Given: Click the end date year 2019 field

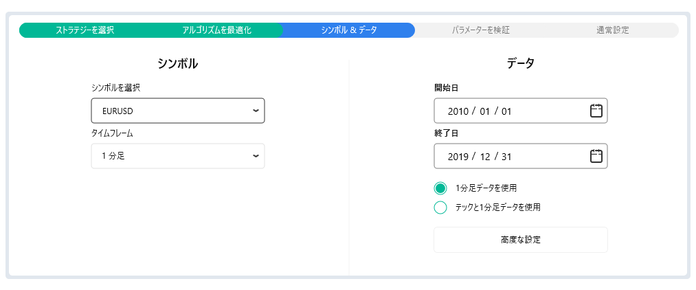Looking at the screenshot, I should pyautogui.click(x=458, y=156).
